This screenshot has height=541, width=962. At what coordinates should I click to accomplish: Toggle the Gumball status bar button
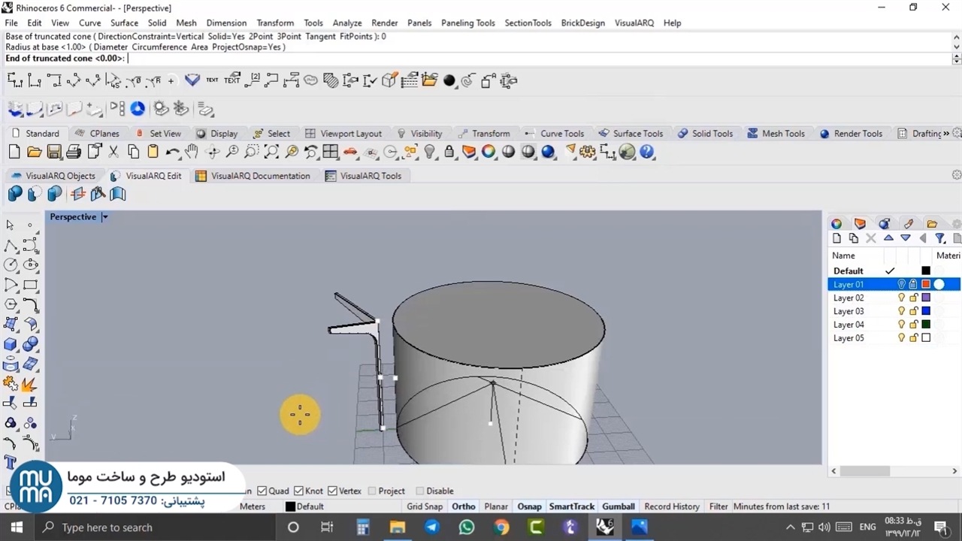tap(618, 506)
